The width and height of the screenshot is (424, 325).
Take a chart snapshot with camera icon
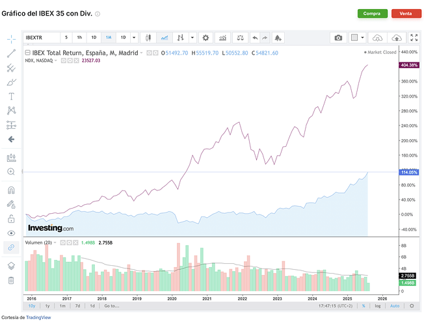[x=338, y=38]
